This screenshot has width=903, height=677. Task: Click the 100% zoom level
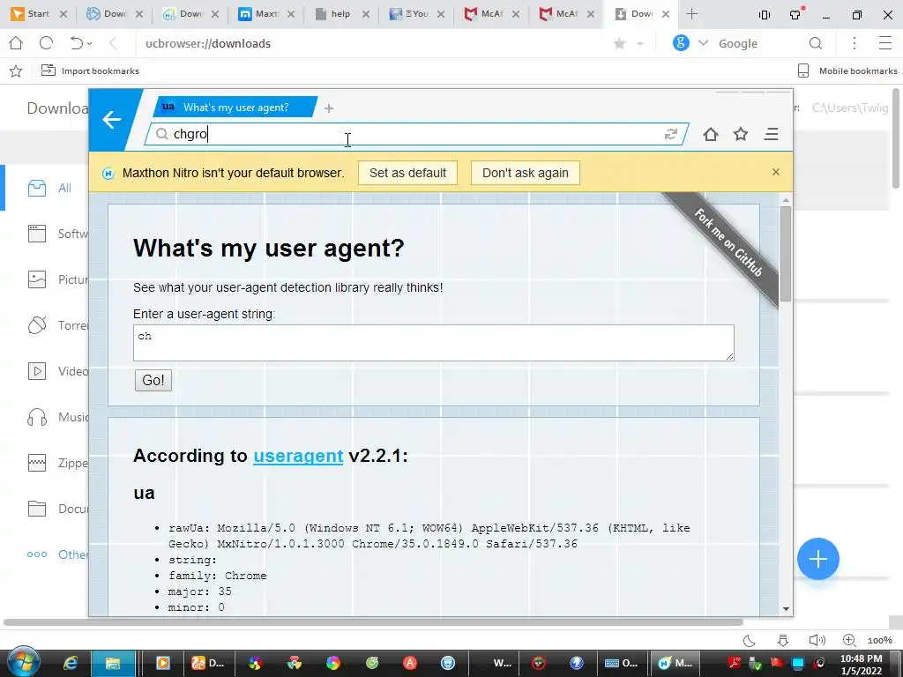[x=880, y=640]
